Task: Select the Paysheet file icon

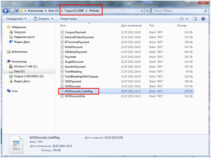Action: tap(62, 57)
